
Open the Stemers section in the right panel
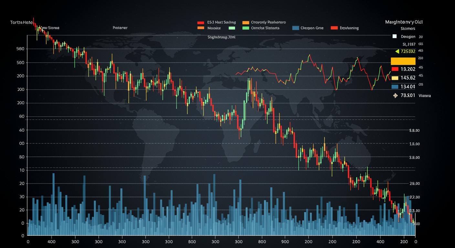click(408, 29)
